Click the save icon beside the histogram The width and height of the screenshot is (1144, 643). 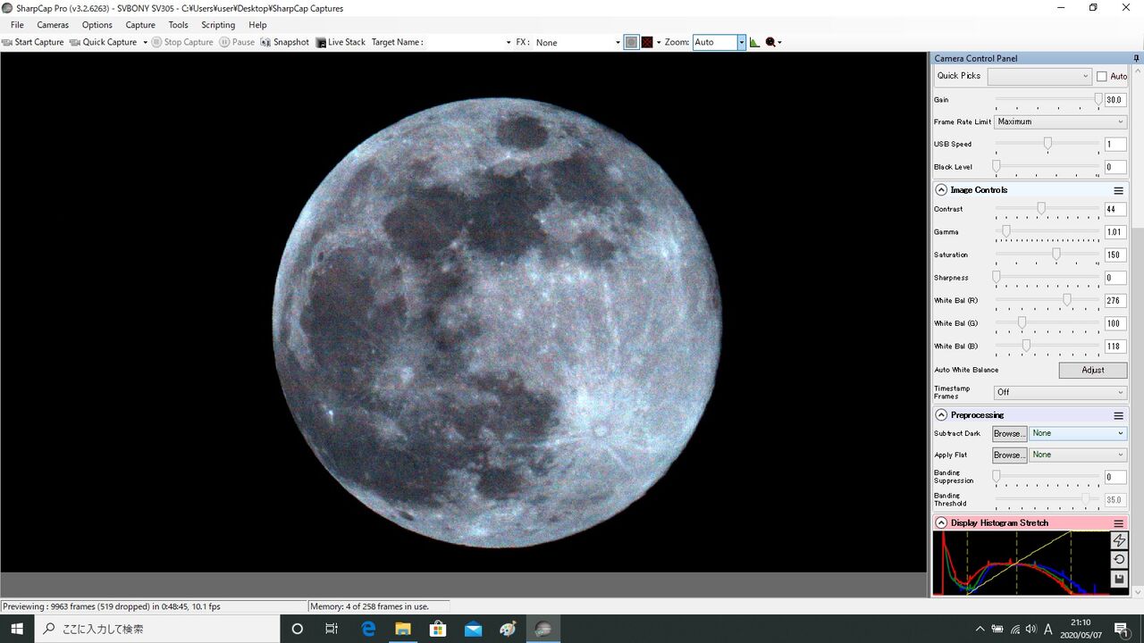click(x=1119, y=580)
